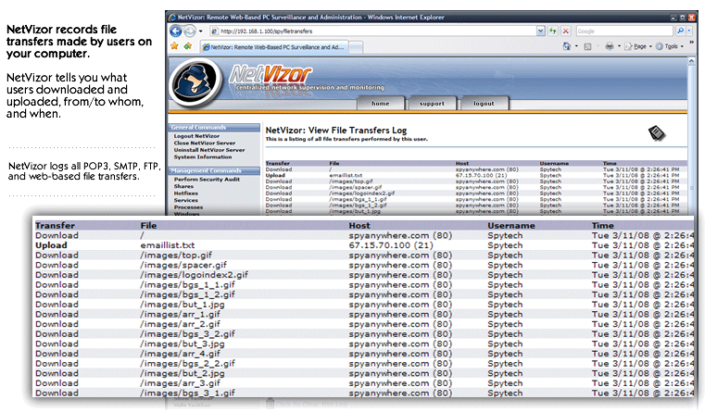705x412 pixels.
Task: Click the file transfers log icon
Action: click(655, 132)
